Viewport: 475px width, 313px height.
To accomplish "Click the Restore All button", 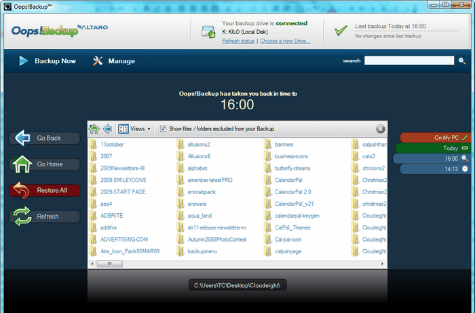I will point(45,190).
